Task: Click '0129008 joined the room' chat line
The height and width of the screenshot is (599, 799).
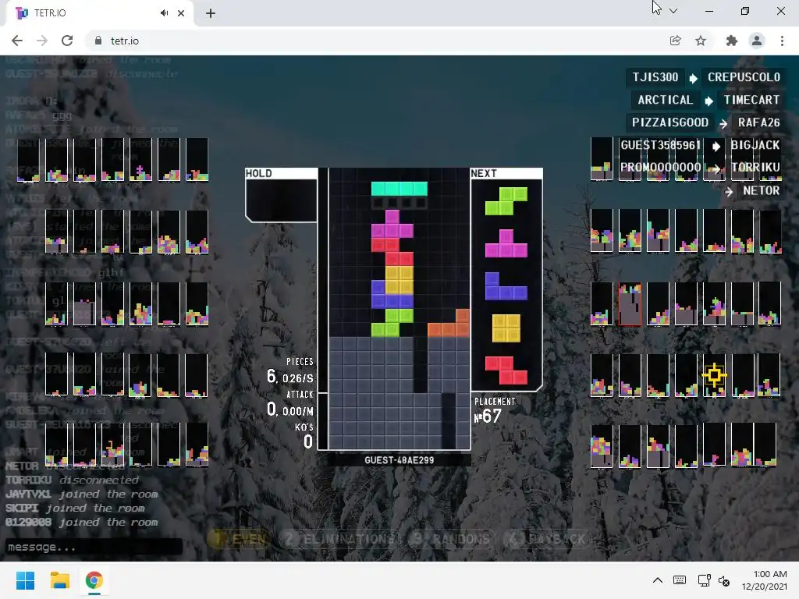Action: click(81, 522)
